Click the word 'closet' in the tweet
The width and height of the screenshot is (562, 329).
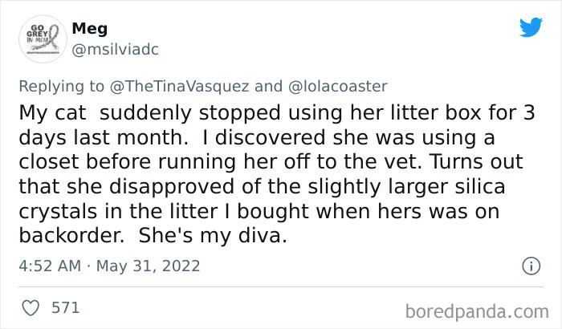pyautogui.click(x=47, y=161)
